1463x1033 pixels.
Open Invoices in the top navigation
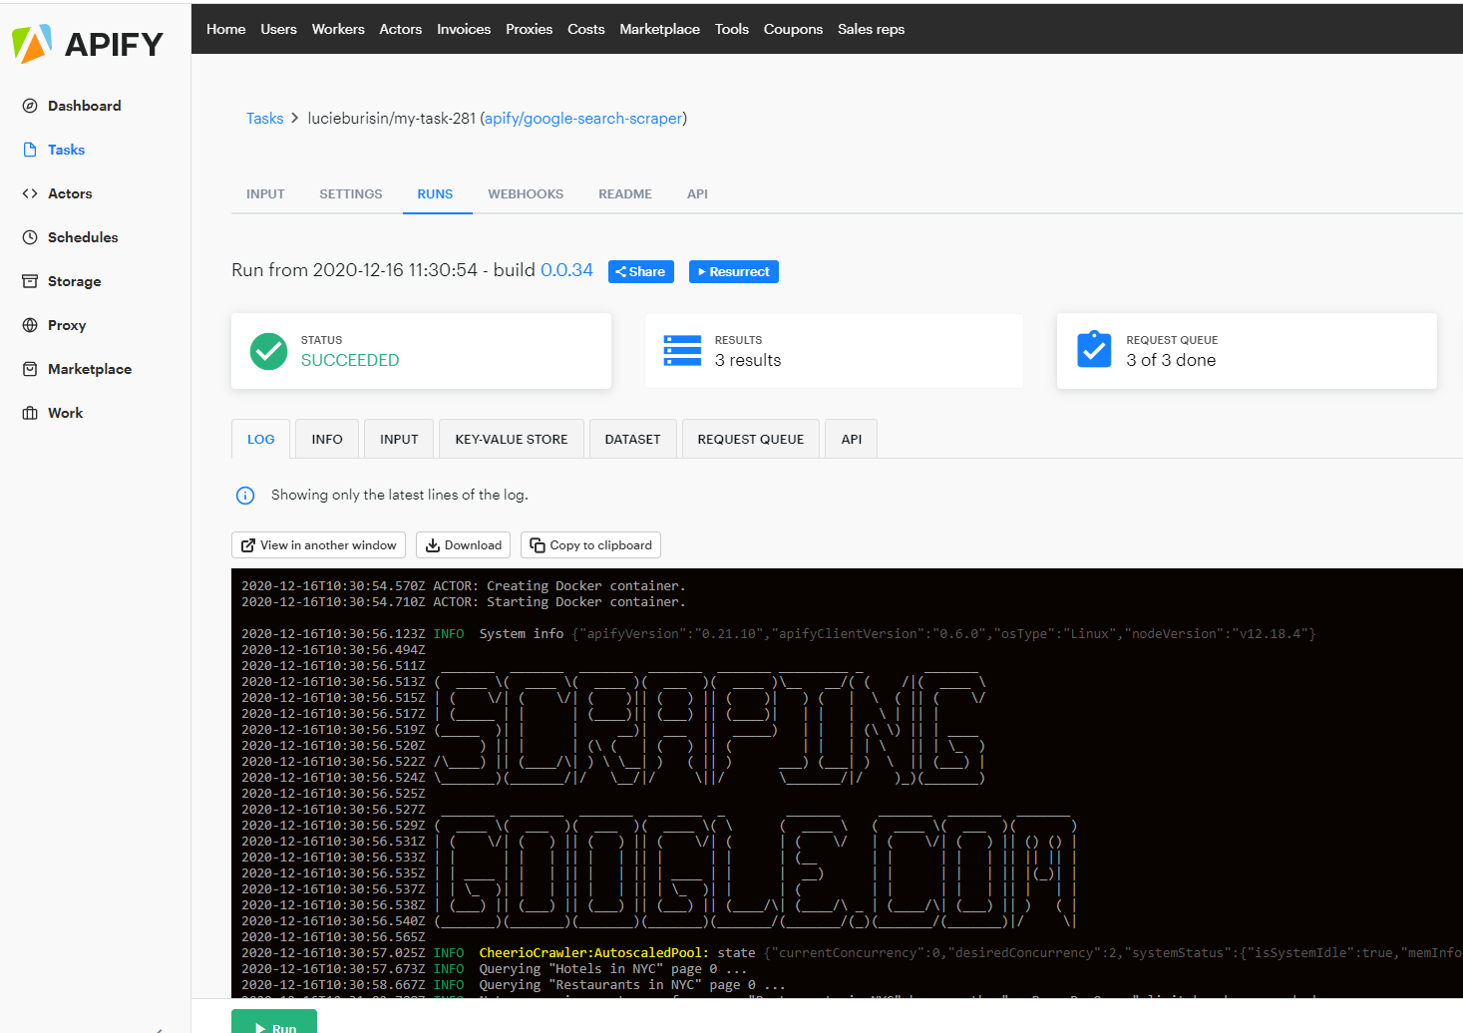pyautogui.click(x=464, y=29)
